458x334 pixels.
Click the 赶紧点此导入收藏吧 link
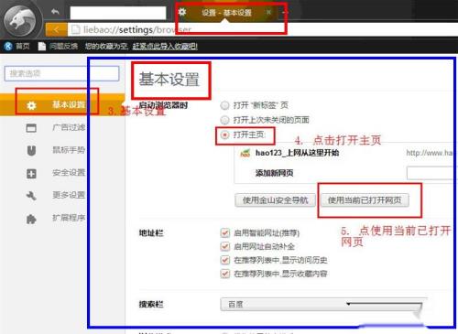(165, 47)
